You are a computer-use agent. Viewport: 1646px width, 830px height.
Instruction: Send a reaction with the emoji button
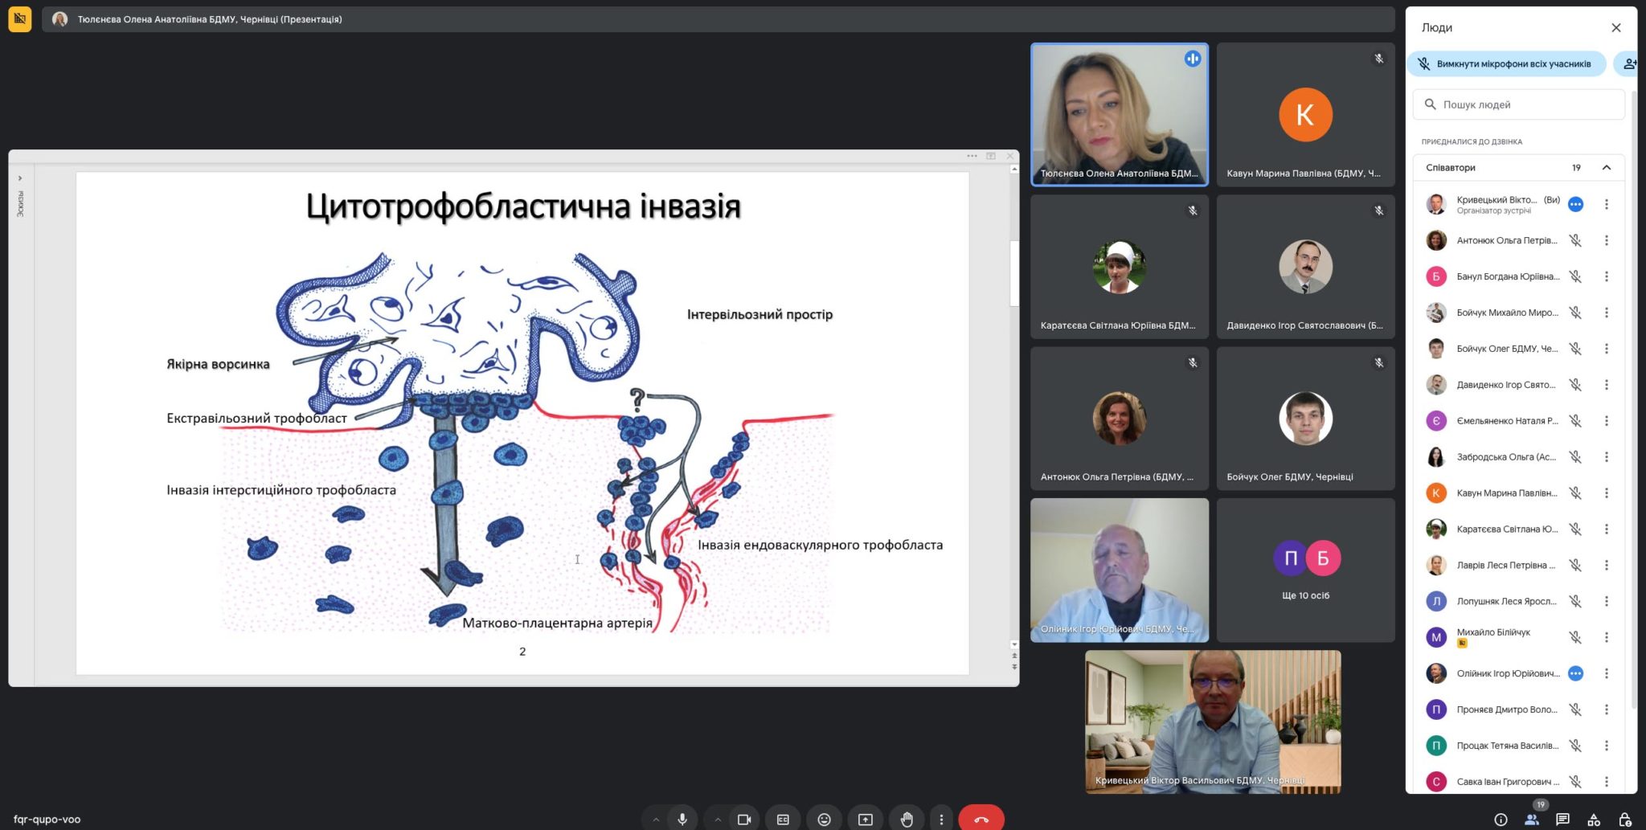(x=824, y=820)
